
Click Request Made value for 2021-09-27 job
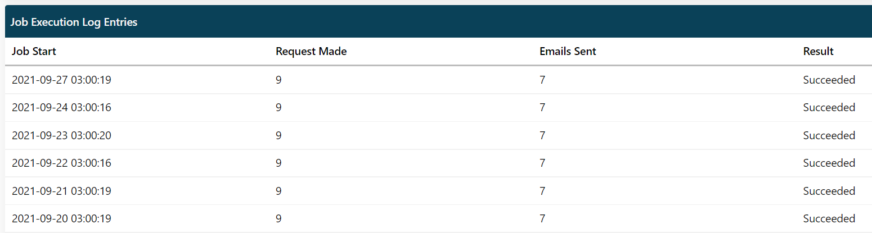point(278,80)
